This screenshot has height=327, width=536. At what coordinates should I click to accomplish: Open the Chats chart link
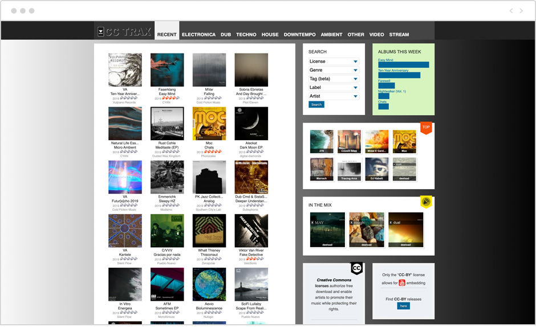382,101
